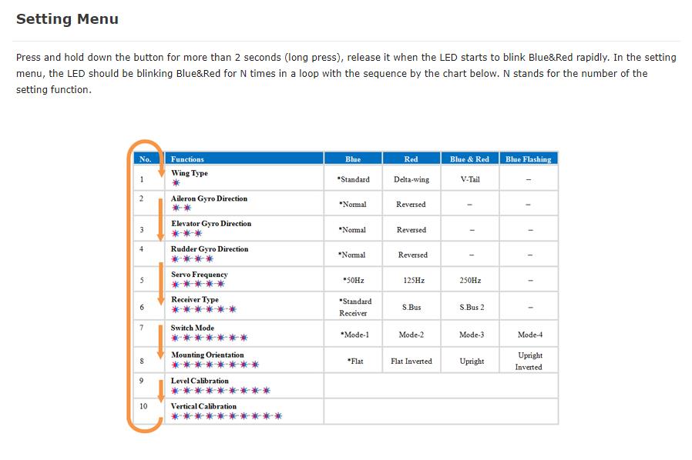Image resolution: width=692 pixels, height=460 pixels.
Task: Click the 250Hz servo frequency cell
Action: pos(471,280)
